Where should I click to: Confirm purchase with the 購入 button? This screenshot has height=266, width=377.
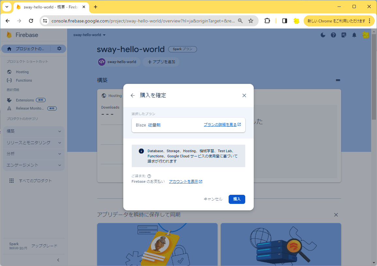point(237,199)
